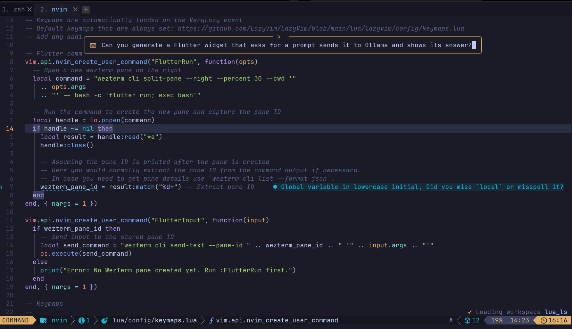Image resolution: width=572 pixels, height=329 pixels.
Task: Click the keymaps.lua file path in statusline
Action: (x=155, y=320)
